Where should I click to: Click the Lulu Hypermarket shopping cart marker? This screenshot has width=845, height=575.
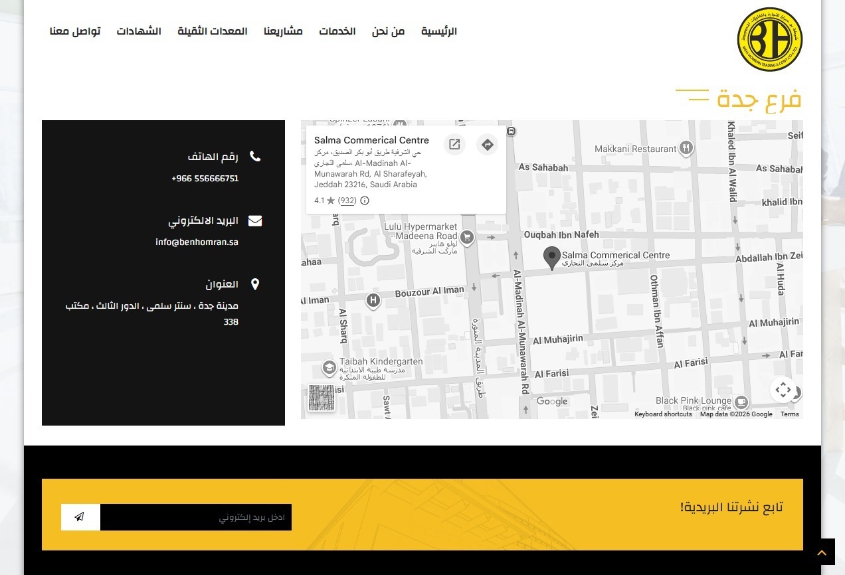pos(467,237)
